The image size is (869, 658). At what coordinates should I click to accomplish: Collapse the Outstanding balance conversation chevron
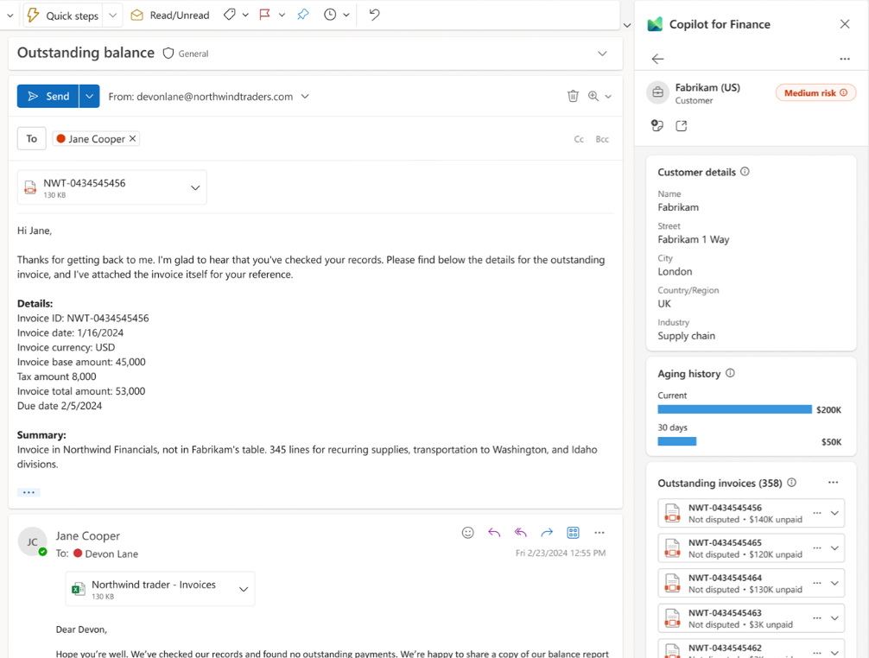click(x=602, y=54)
